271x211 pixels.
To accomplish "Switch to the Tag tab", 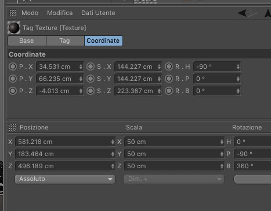I will (x=65, y=40).
